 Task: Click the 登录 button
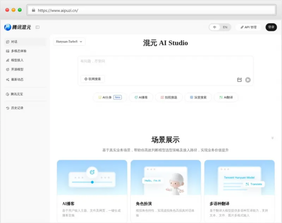[x=271, y=27]
